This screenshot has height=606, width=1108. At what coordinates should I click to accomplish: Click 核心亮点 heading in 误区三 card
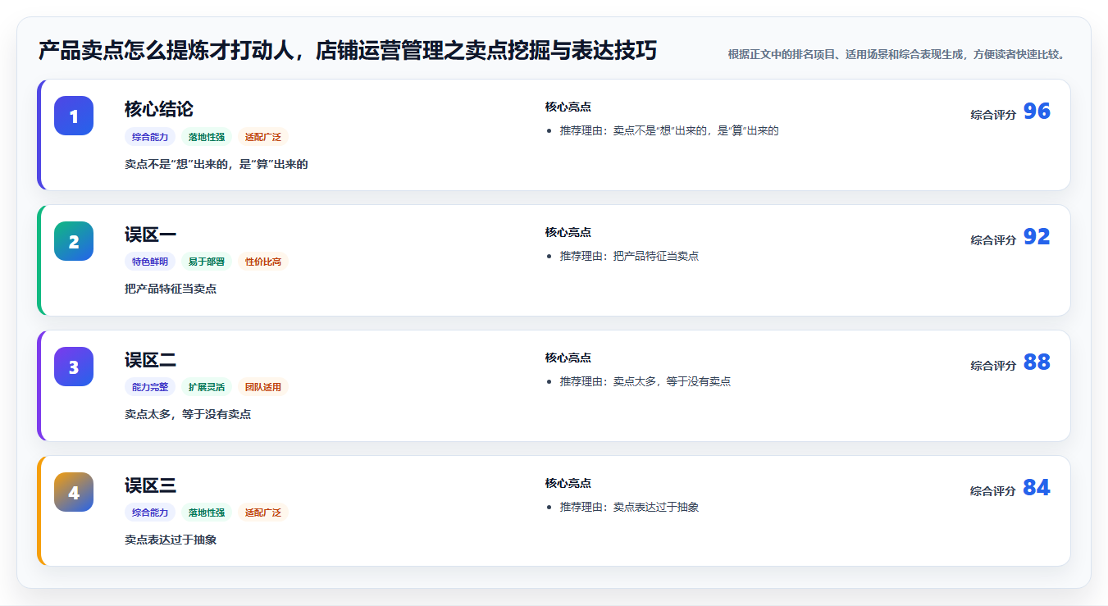pyautogui.click(x=568, y=483)
